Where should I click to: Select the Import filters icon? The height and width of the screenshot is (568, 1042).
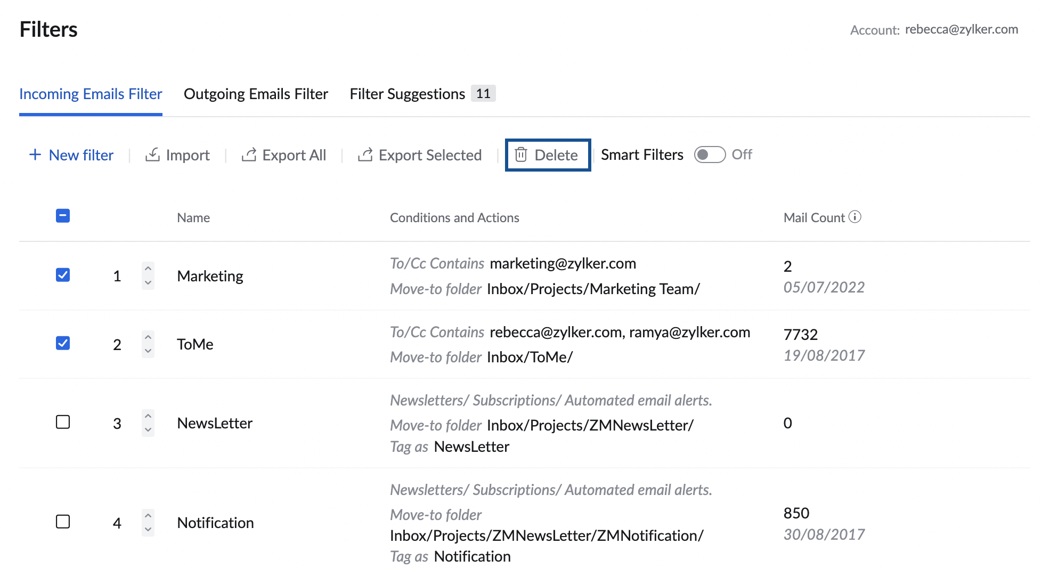(x=152, y=155)
